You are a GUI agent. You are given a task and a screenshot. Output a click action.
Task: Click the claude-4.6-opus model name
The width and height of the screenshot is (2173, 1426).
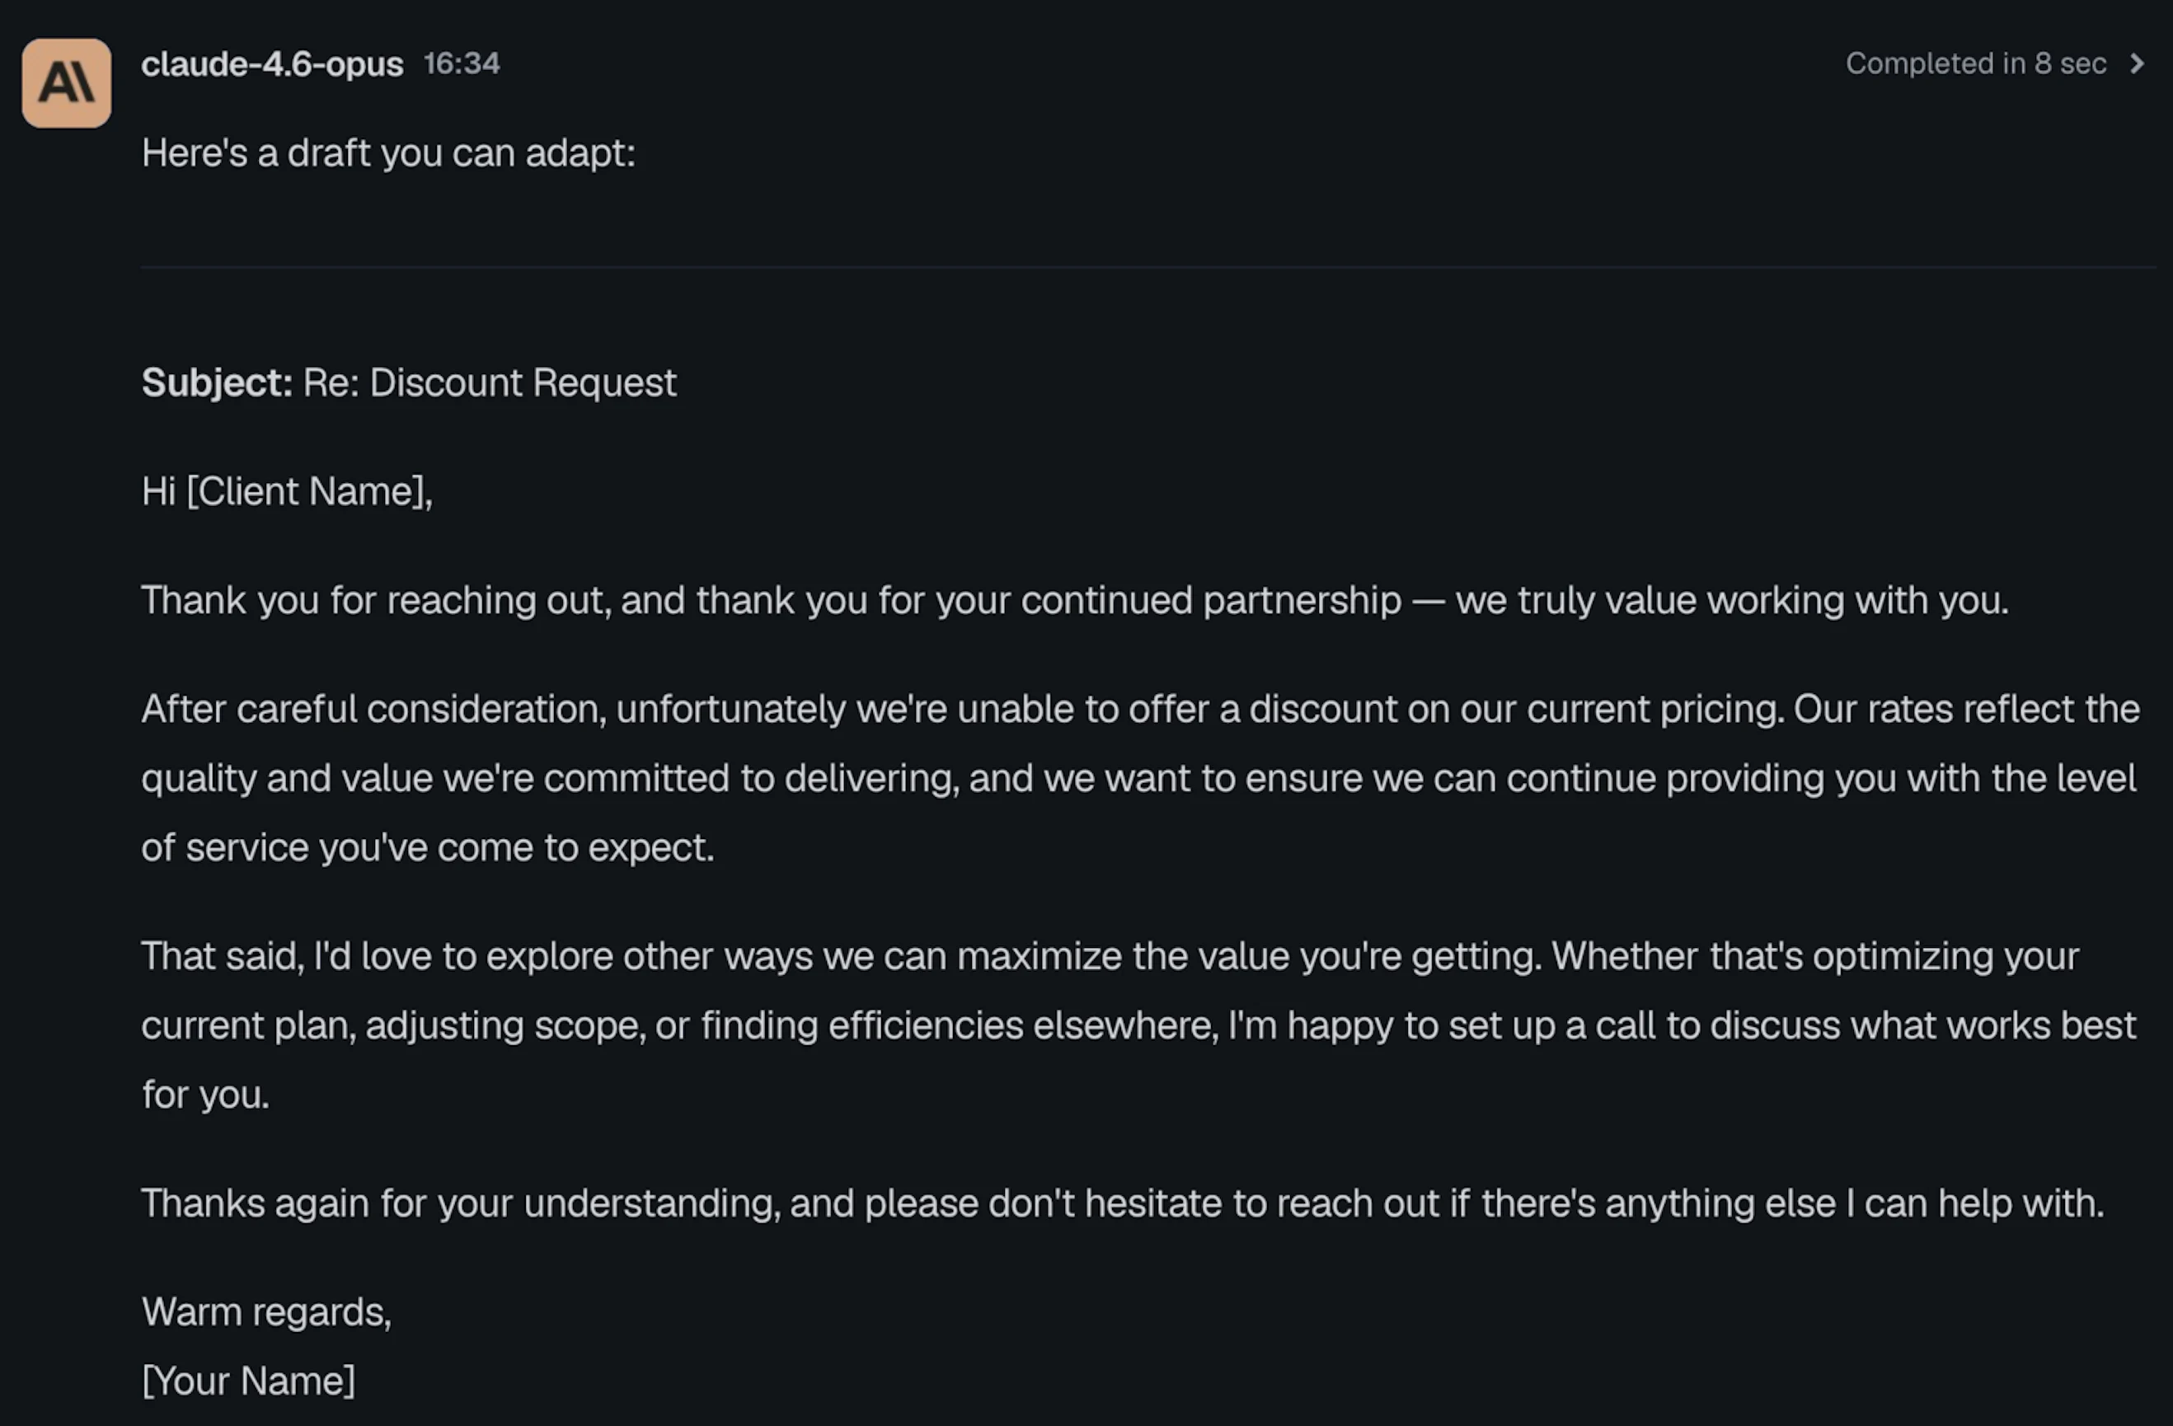coord(272,64)
